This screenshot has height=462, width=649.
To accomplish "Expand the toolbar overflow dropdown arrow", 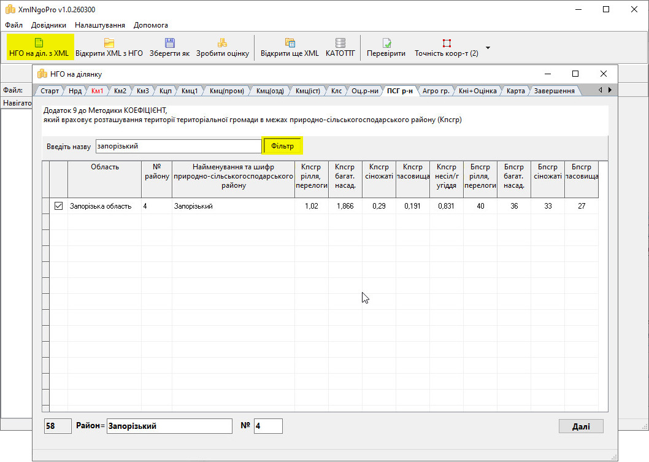I will pyautogui.click(x=488, y=48).
